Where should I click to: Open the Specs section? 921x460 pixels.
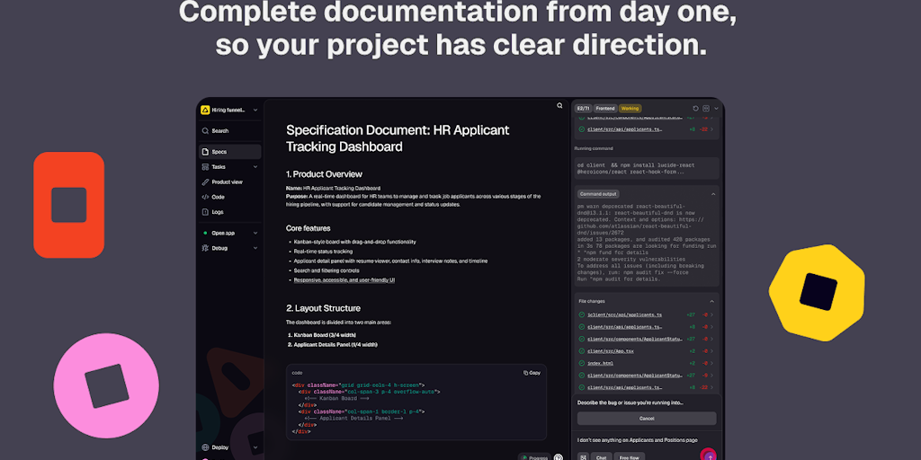tap(229, 151)
